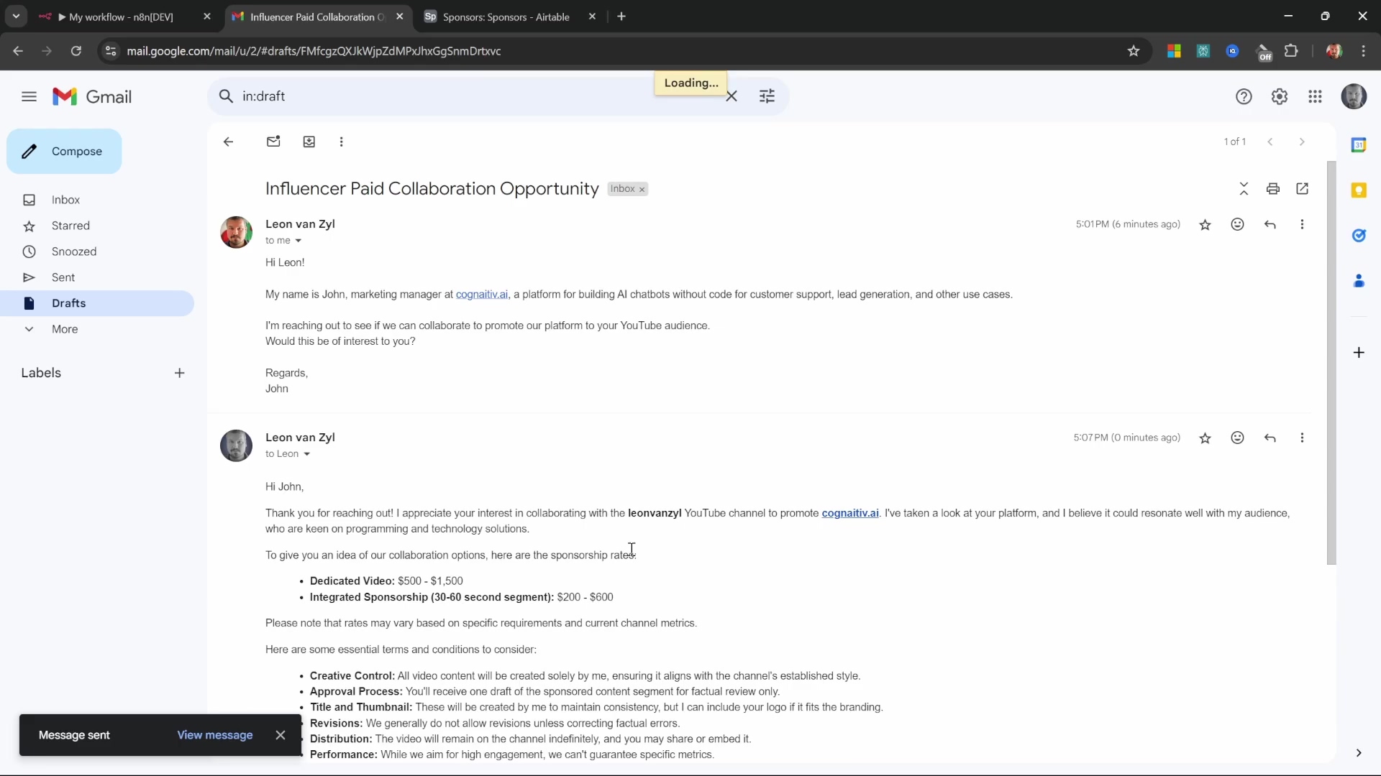
Task: Star the second message at 5:07 PM
Action: click(x=1205, y=438)
